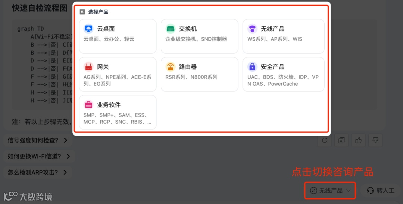Click the red gateway router icon

click(89, 67)
